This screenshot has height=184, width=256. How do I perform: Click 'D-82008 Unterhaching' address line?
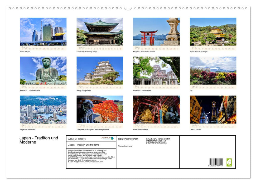156,143
